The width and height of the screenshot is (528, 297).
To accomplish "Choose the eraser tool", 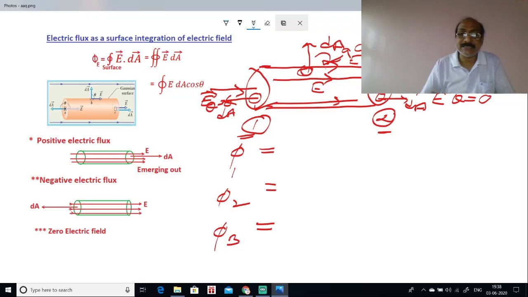I will [x=267, y=23].
